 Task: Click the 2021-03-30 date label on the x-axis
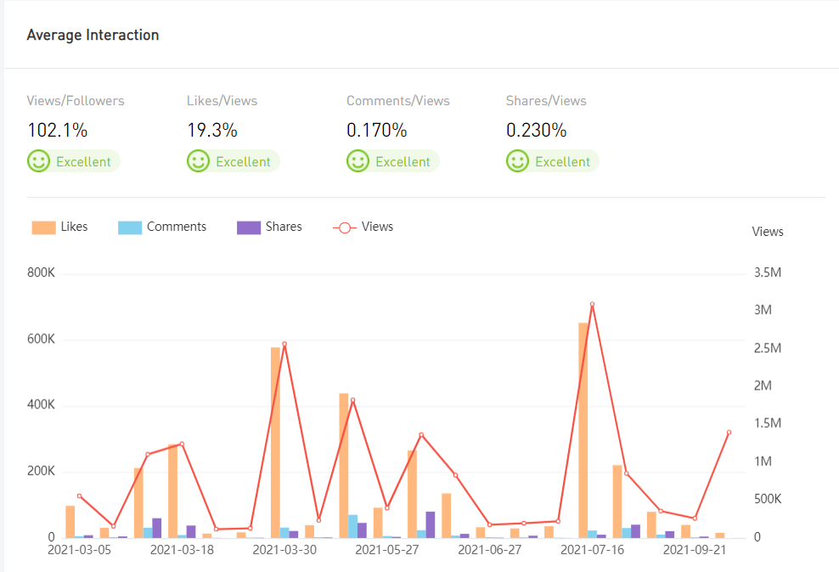284,550
